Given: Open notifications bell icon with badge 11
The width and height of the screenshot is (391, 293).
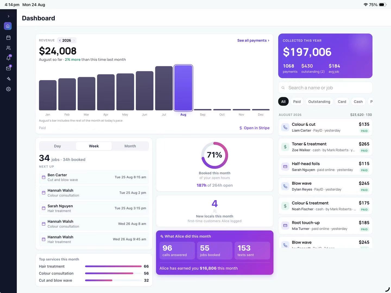Looking at the screenshot, I should (x=8, y=58).
